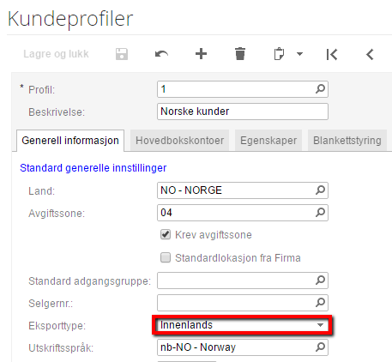
Task: Click Lagre og lukk button
Action: coord(56,54)
